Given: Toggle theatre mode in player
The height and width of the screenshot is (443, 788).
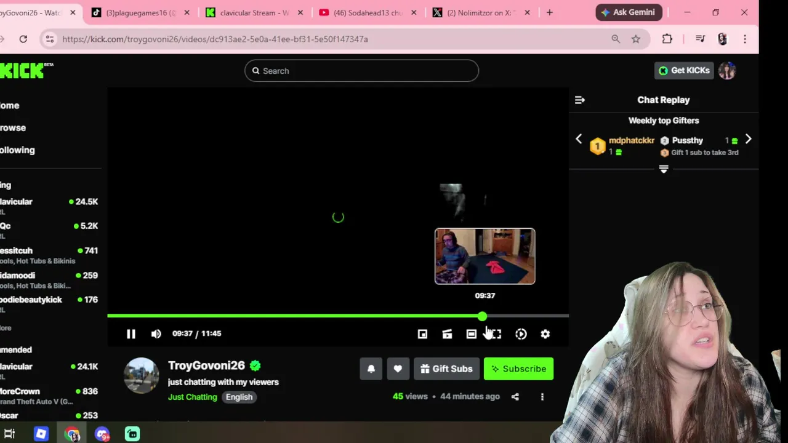Looking at the screenshot, I should click(471, 333).
